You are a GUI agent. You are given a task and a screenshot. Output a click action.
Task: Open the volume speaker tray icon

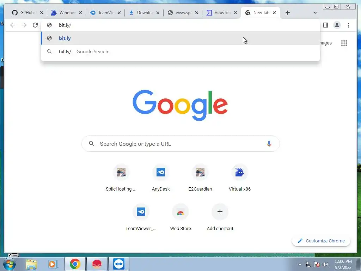point(325,264)
